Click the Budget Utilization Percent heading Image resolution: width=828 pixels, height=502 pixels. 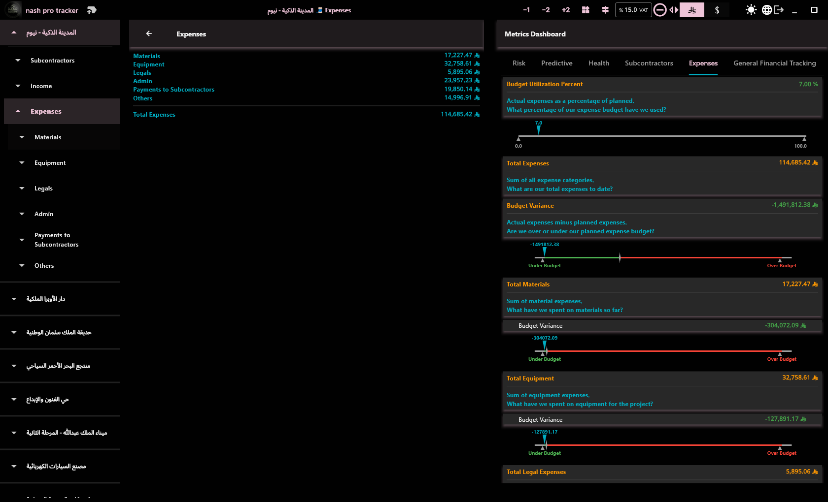coord(545,84)
